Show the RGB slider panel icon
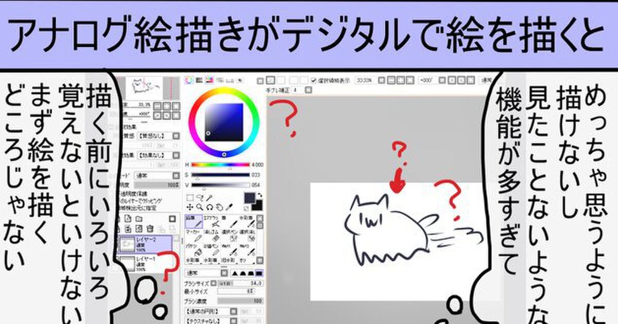This screenshot has height=324, width=618. (199, 80)
